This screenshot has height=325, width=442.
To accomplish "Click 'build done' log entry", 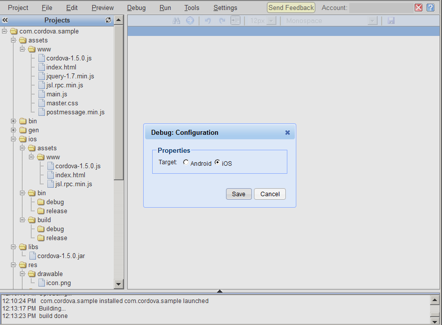I will pos(53,316).
